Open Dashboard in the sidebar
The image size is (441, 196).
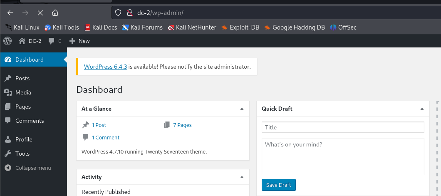(33, 60)
